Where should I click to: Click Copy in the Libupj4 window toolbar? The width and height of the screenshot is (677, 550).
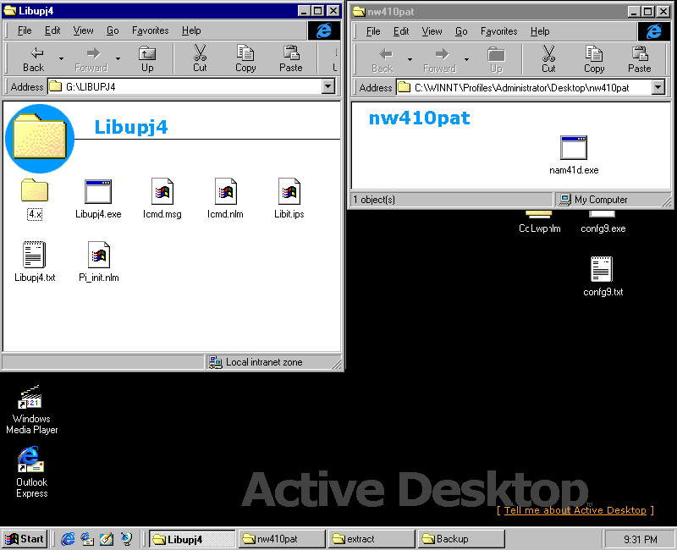click(x=245, y=58)
